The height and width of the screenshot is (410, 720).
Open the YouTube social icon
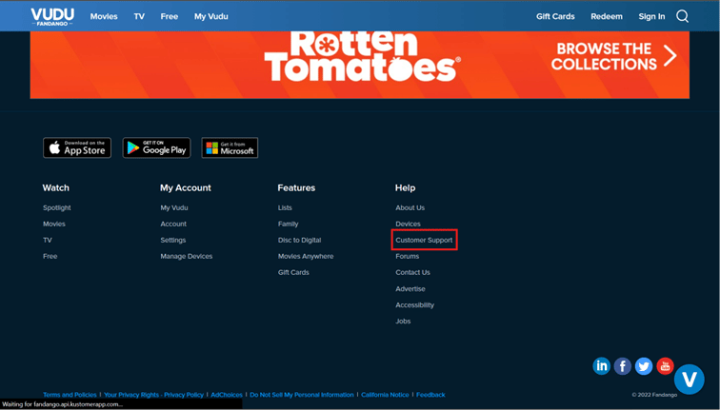click(665, 366)
